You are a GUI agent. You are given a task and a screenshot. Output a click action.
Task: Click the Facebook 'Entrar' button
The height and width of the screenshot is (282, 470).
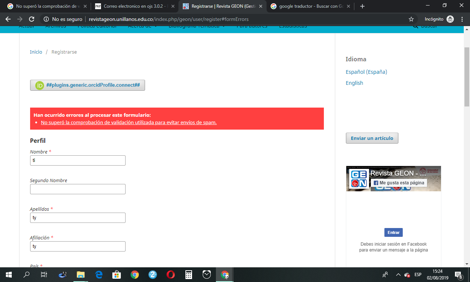tap(393, 232)
